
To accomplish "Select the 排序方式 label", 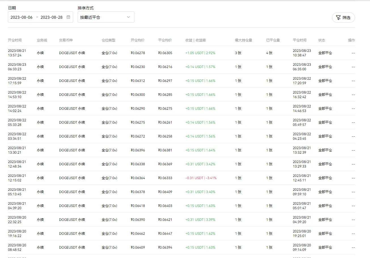I will point(86,8).
